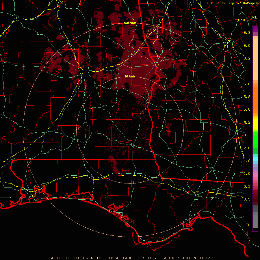Click the 1.0 scale value
The height and width of the screenshot is (260, 260).
coord(247,174)
